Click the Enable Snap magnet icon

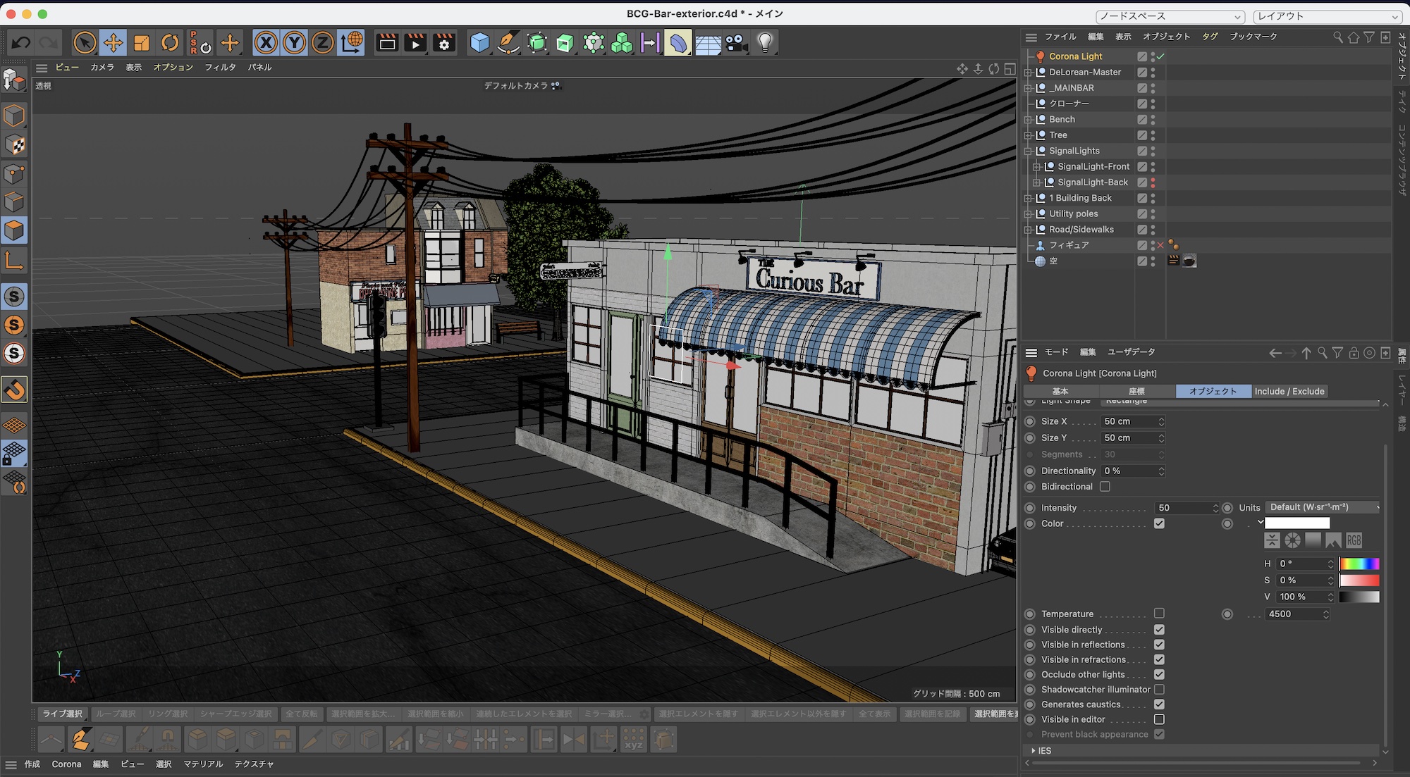15,389
